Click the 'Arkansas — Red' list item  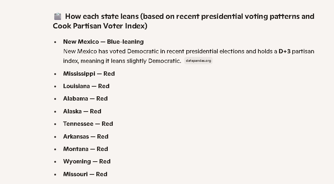coord(86,136)
